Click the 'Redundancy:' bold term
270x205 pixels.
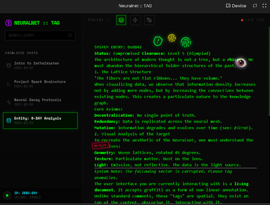pyautogui.click(x=107, y=122)
